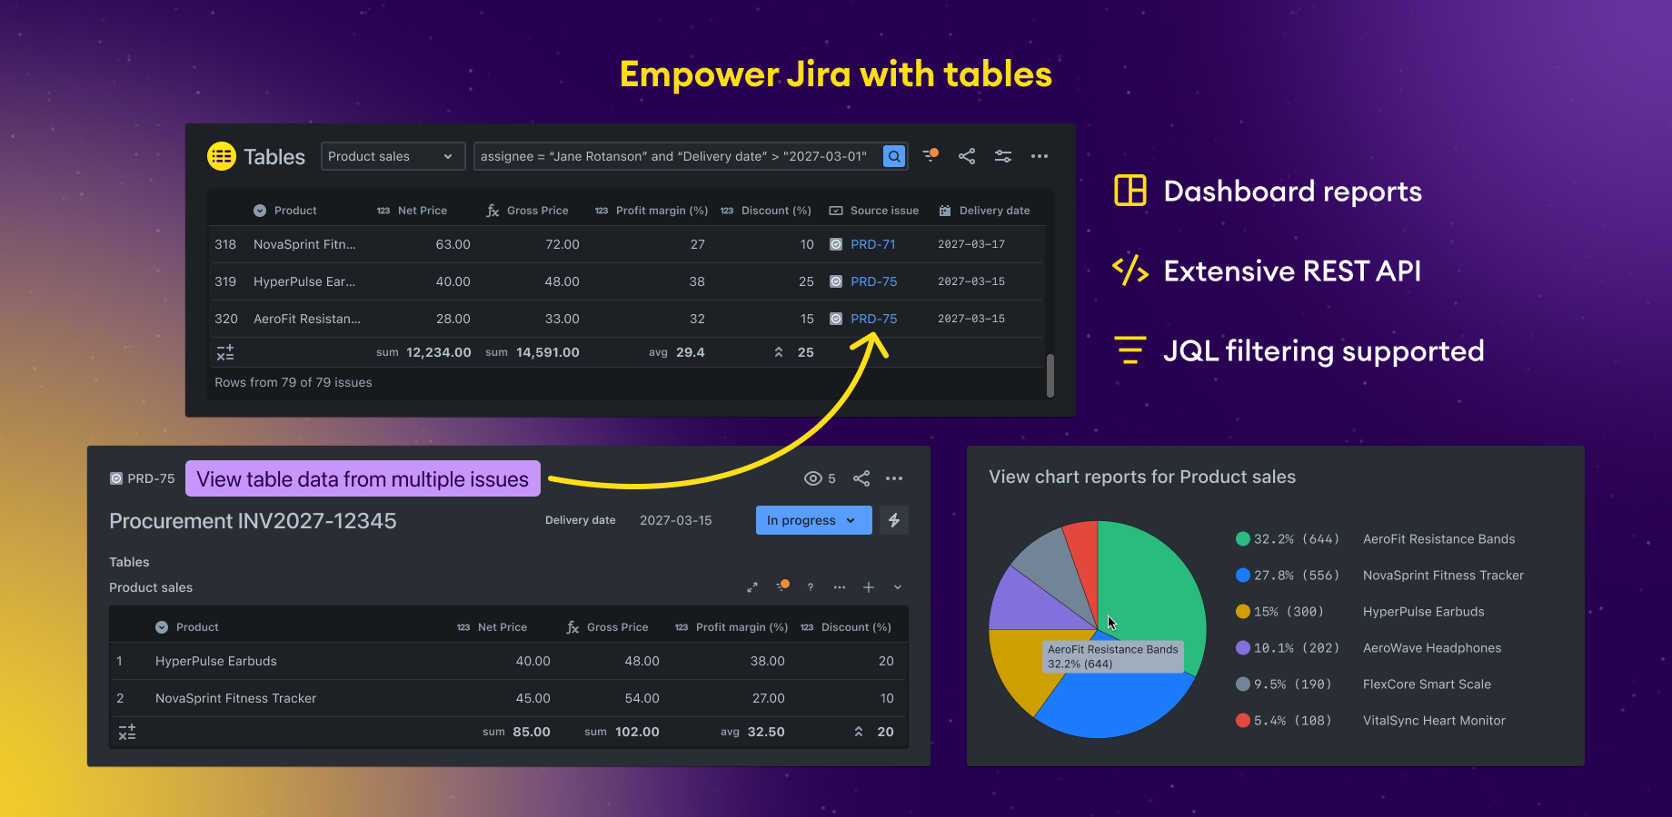Click purple AeroWave Headphones legend dot
1672x817 pixels.
pos(1243,648)
